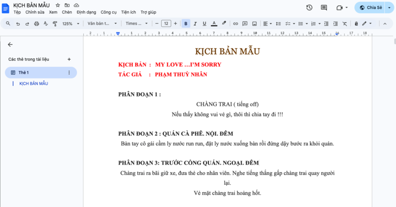Open the Google Docs home icon
This screenshot has width=396, height=207.
5,8
